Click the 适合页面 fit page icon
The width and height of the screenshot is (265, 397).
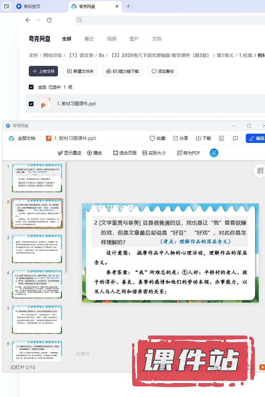116,153
